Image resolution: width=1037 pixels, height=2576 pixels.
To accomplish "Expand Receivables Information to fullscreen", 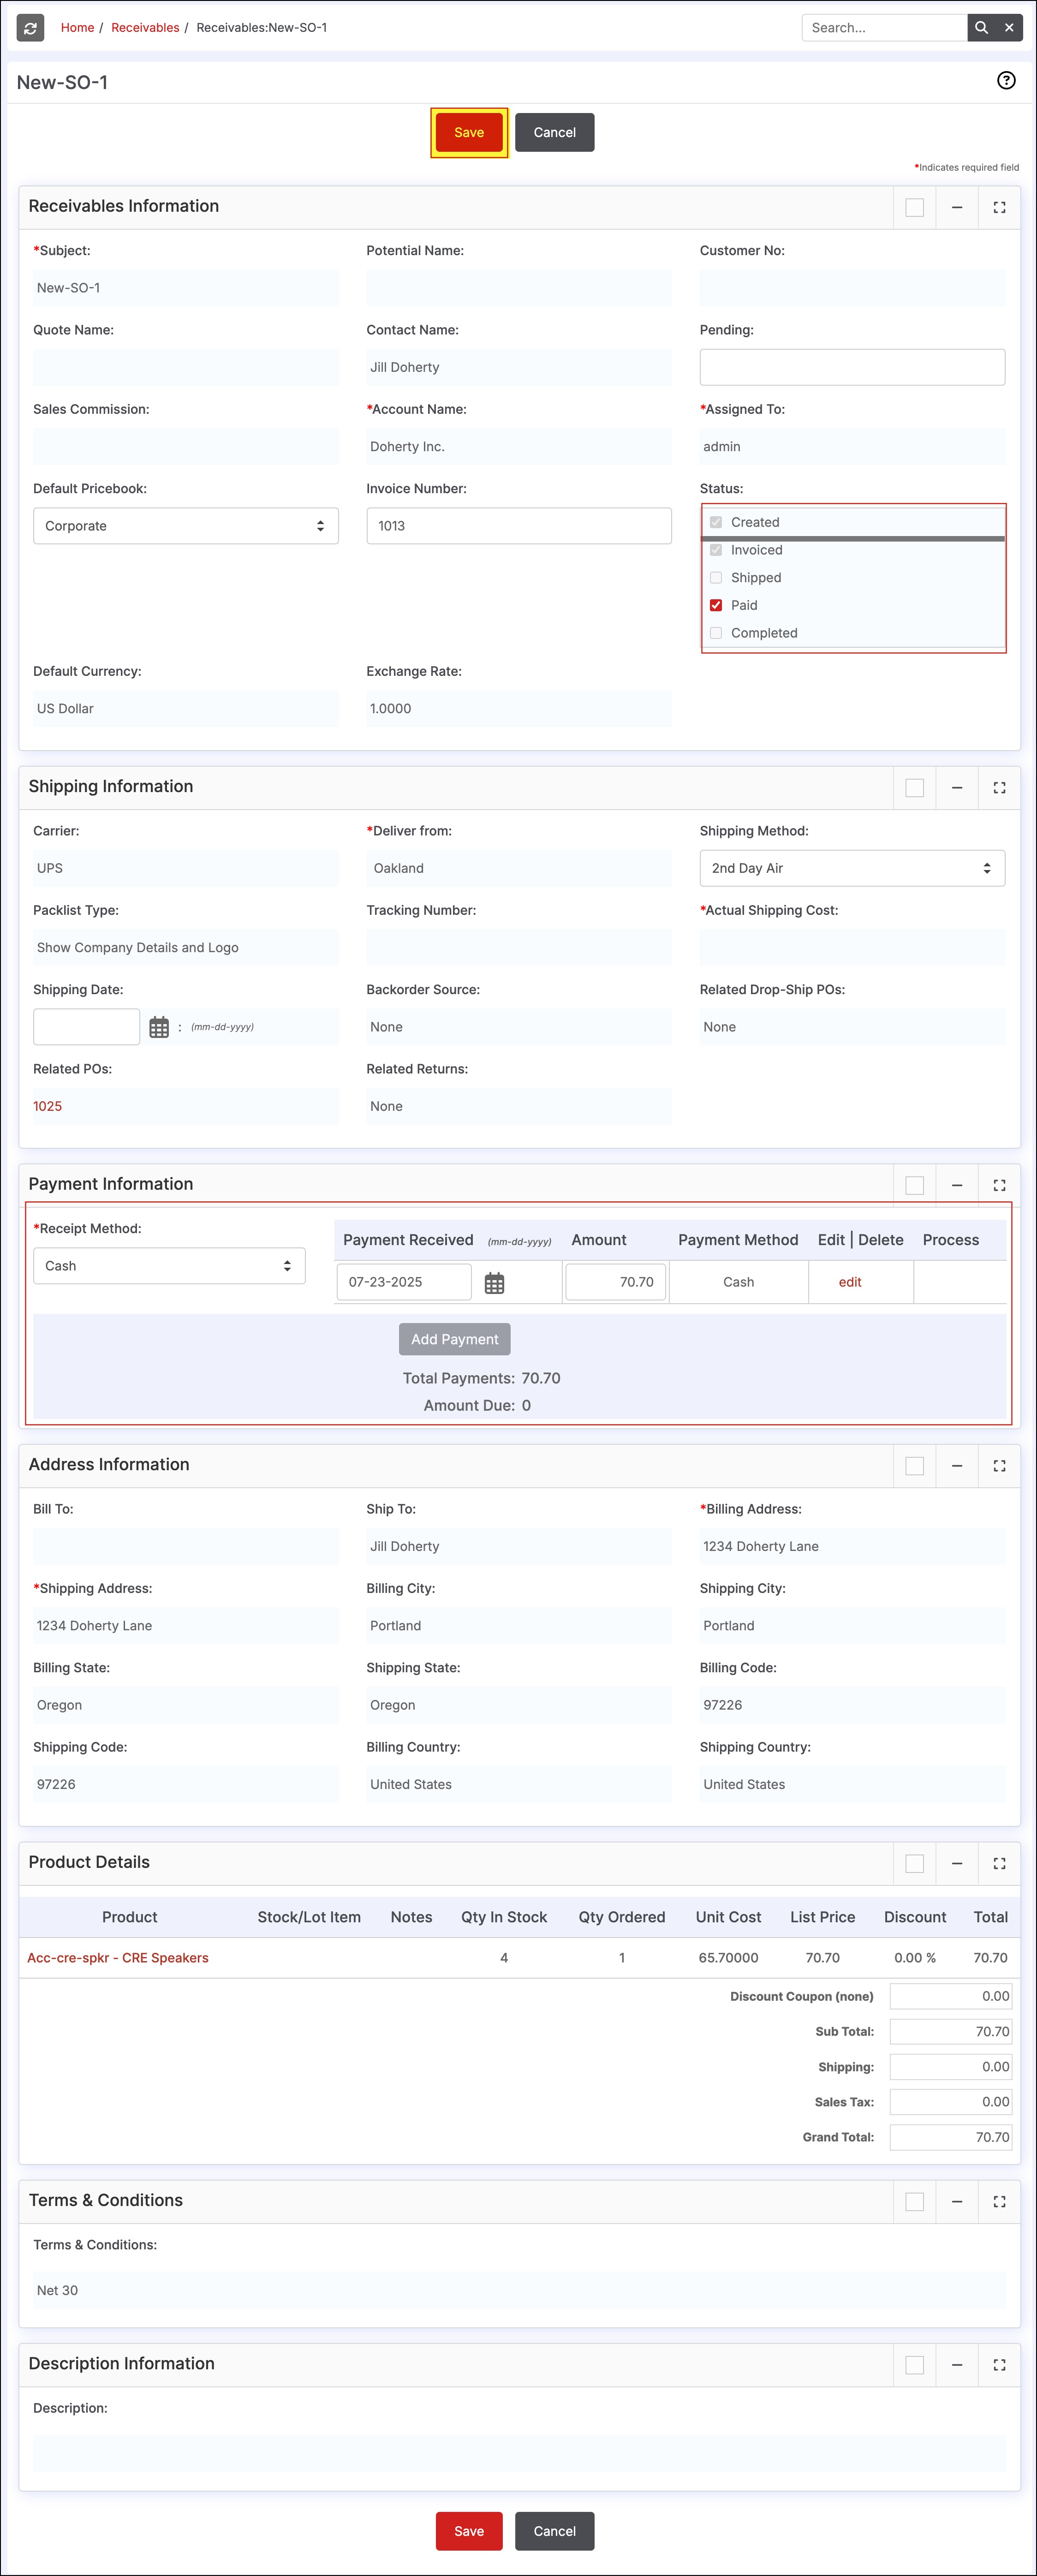I will pyautogui.click(x=999, y=207).
